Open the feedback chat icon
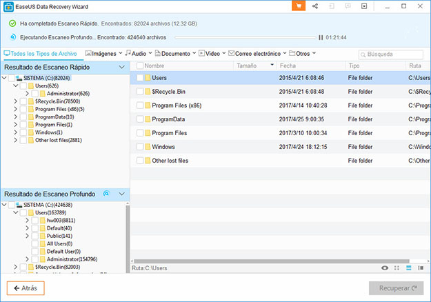This screenshot has height=302, width=431. (x=348, y=6)
